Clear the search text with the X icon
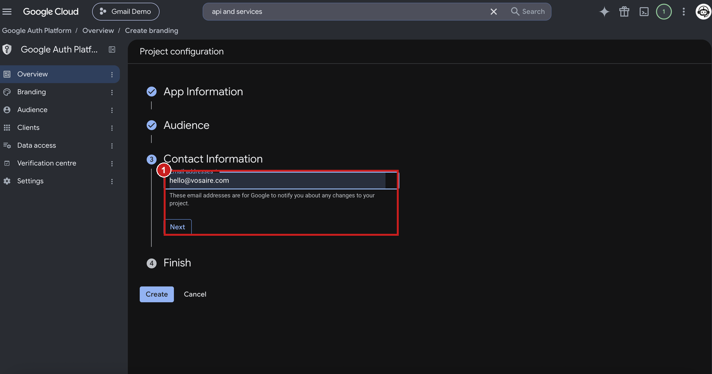Image resolution: width=712 pixels, height=374 pixels. point(493,12)
